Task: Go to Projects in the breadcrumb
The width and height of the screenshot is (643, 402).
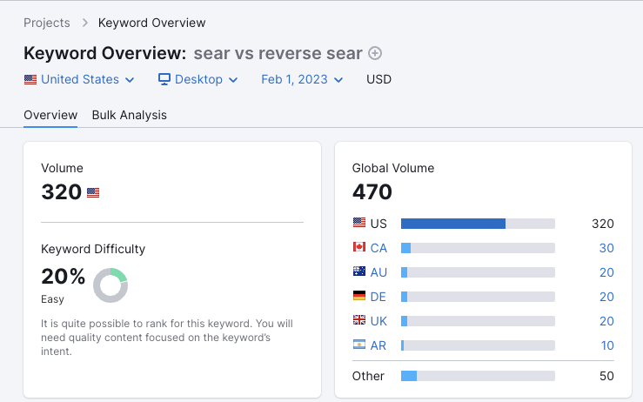Action: [x=48, y=22]
